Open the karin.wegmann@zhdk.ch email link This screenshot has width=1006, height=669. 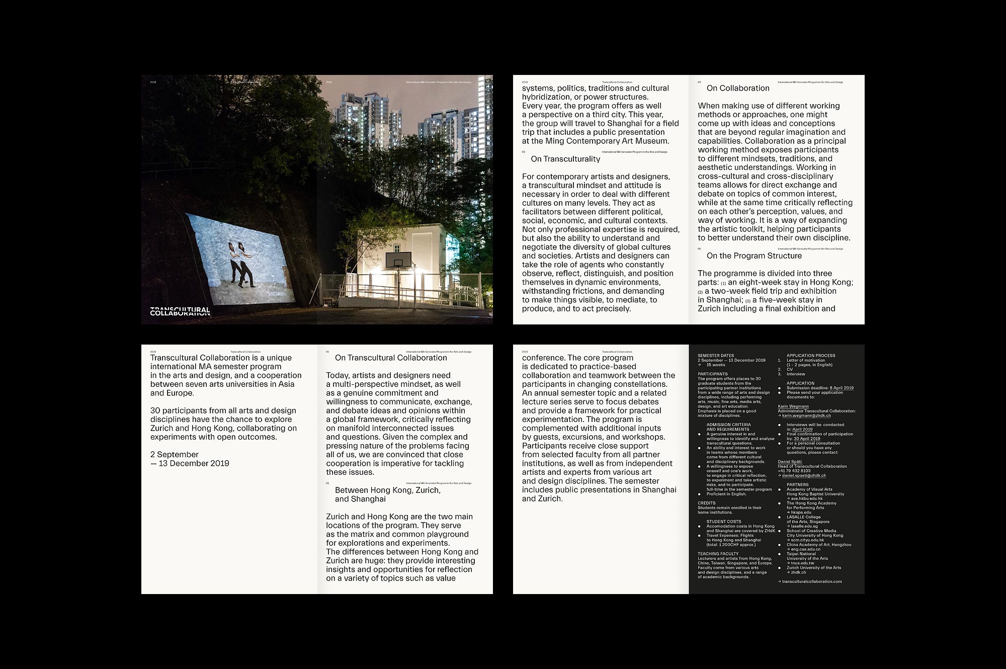(x=806, y=415)
